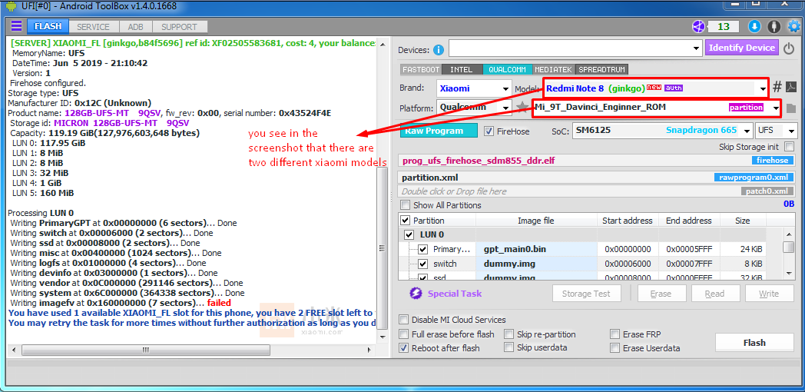
Task: Open the Special Task link
Action: click(455, 294)
